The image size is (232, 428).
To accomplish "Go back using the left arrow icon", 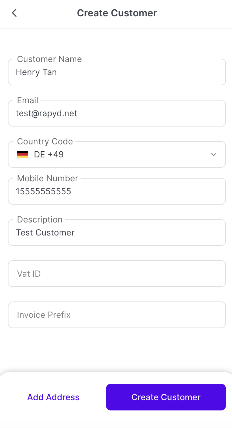I will pyautogui.click(x=14, y=13).
